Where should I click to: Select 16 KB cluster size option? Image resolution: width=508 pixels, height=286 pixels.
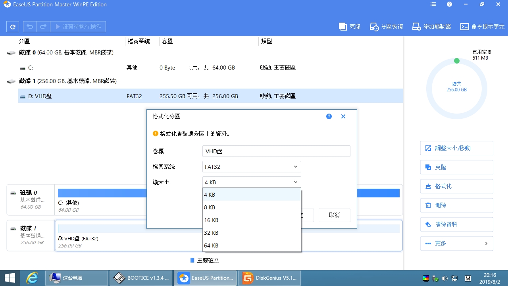pyautogui.click(x=252, y=220)
